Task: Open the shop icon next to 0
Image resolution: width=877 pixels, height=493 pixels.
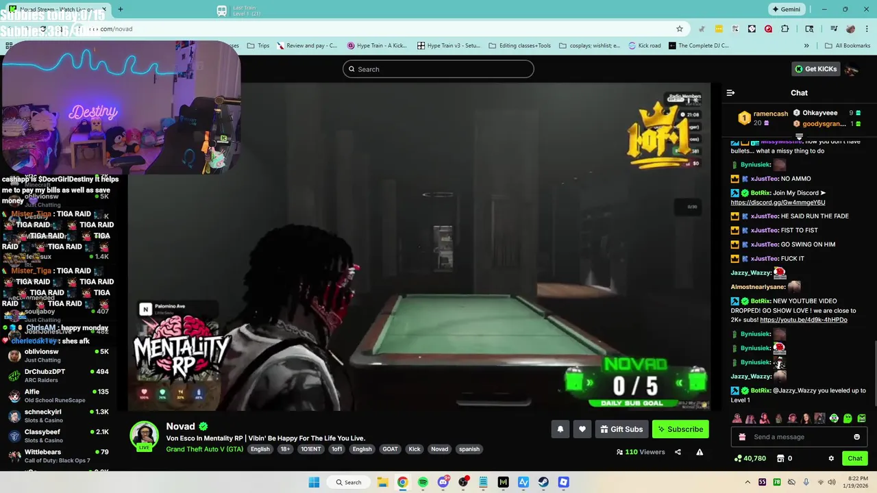Action: (x=780, y=459)
